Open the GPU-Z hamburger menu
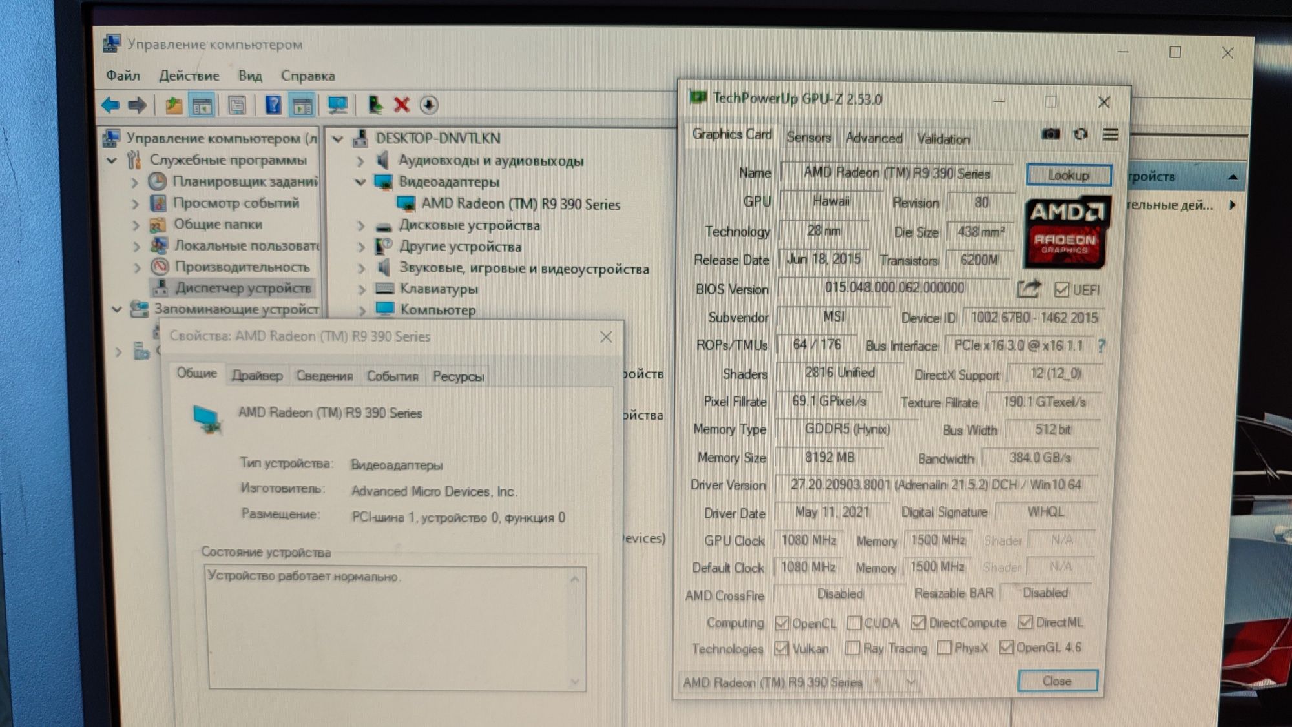This screenshot has width=1292, height=727. point(1110,134)
